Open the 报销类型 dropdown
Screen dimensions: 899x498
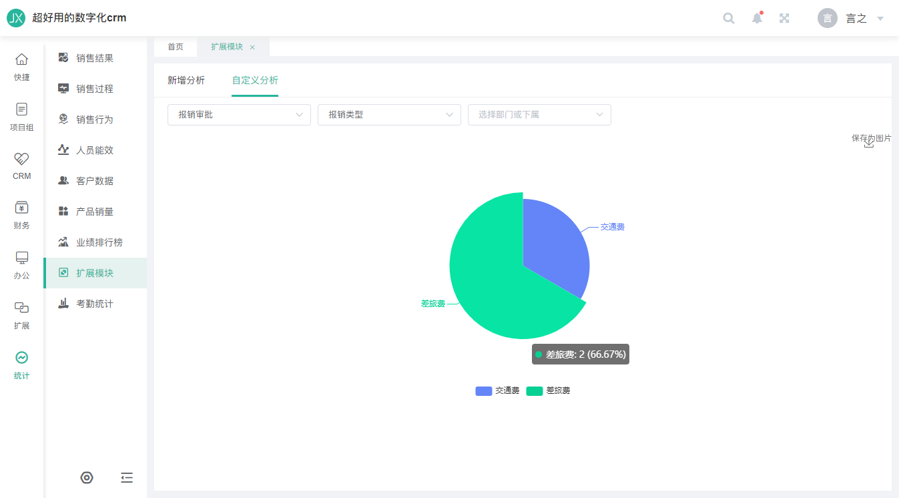[389, 115]
